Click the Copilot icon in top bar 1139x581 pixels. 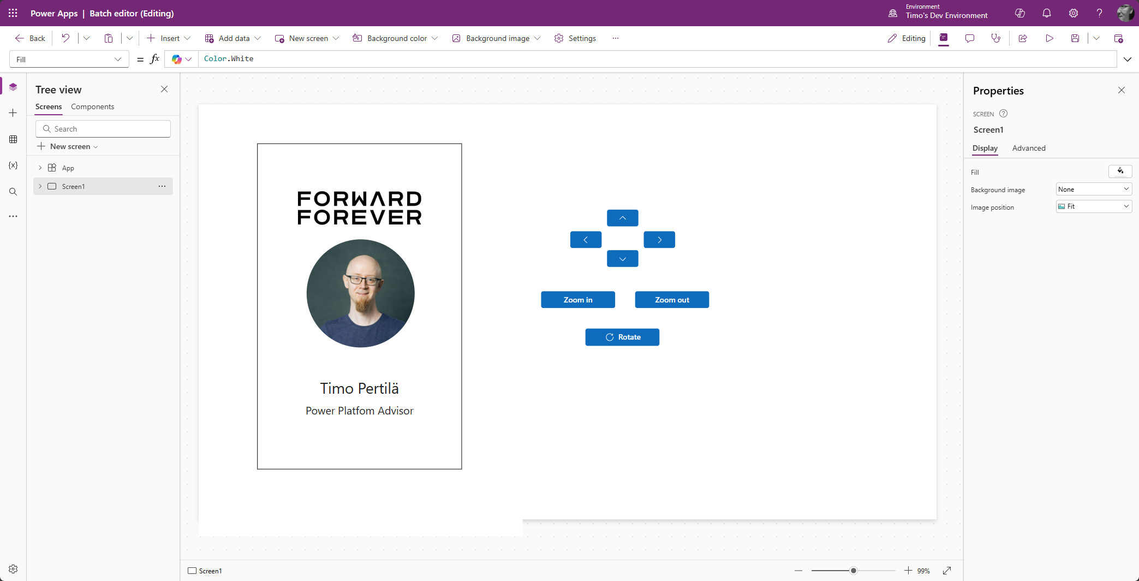[1019, 13]
